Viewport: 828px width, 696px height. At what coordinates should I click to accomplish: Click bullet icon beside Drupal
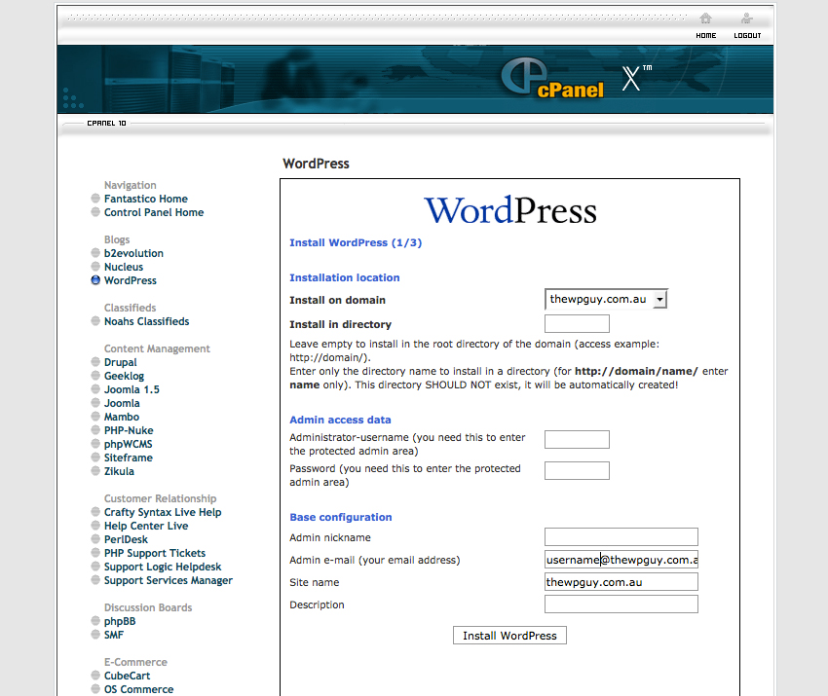point(95,362)
